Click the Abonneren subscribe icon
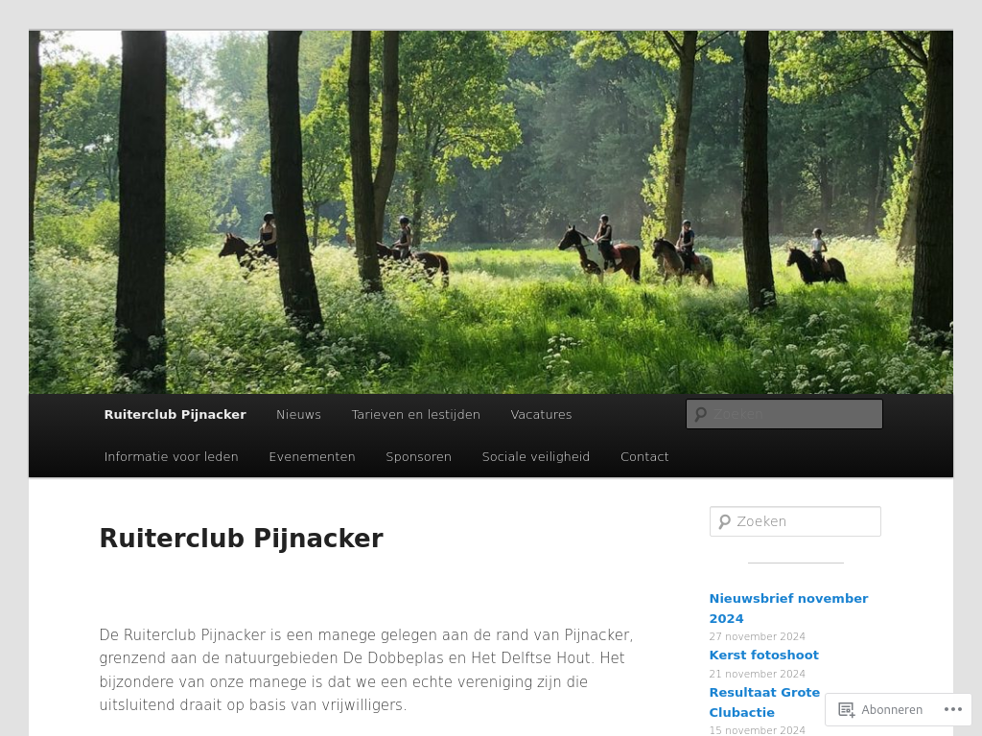Screen dimensions: 982x736 pyautogui.click(x=846, y=710)
